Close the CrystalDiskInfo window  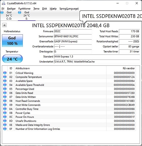click(137, 3)
